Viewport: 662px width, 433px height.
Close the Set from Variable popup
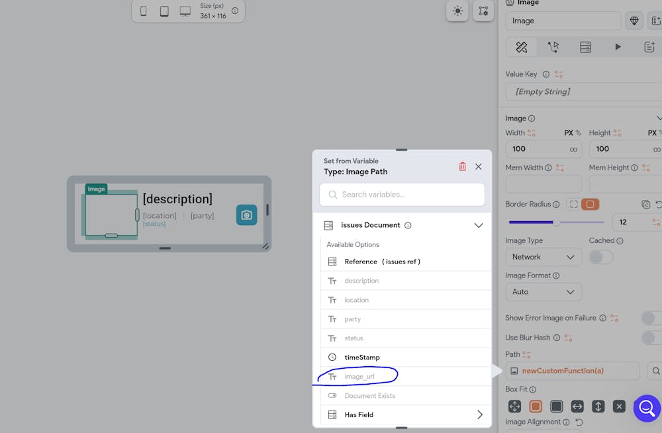[479, 166]
